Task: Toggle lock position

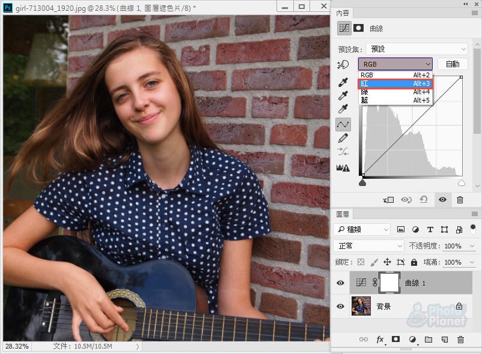Action: click(387, 262)
